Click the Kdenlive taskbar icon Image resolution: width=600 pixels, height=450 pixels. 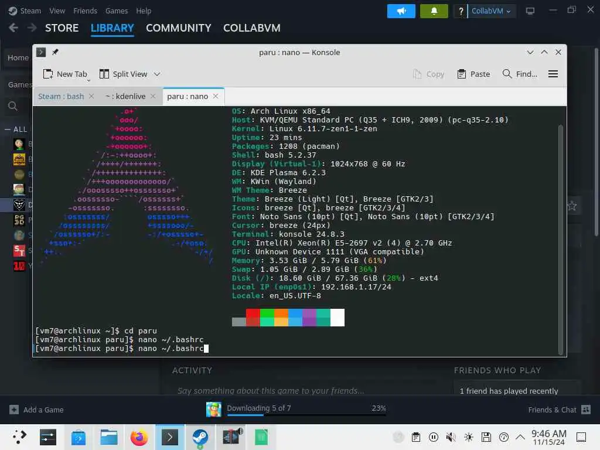(x=232, y=437)
